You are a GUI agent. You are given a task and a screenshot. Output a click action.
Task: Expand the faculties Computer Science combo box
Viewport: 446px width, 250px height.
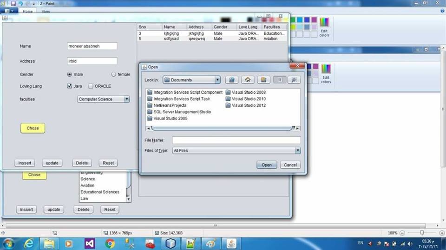coord(126,99)
